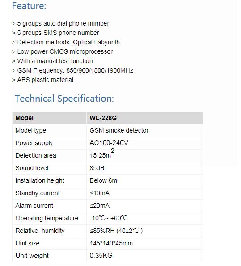Select the 0.35KG unit weight value

click(101, 256)
